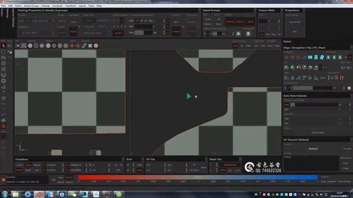Open the Transform menu
This screenshot has height=198, width=353.
(x=71, y=6)
